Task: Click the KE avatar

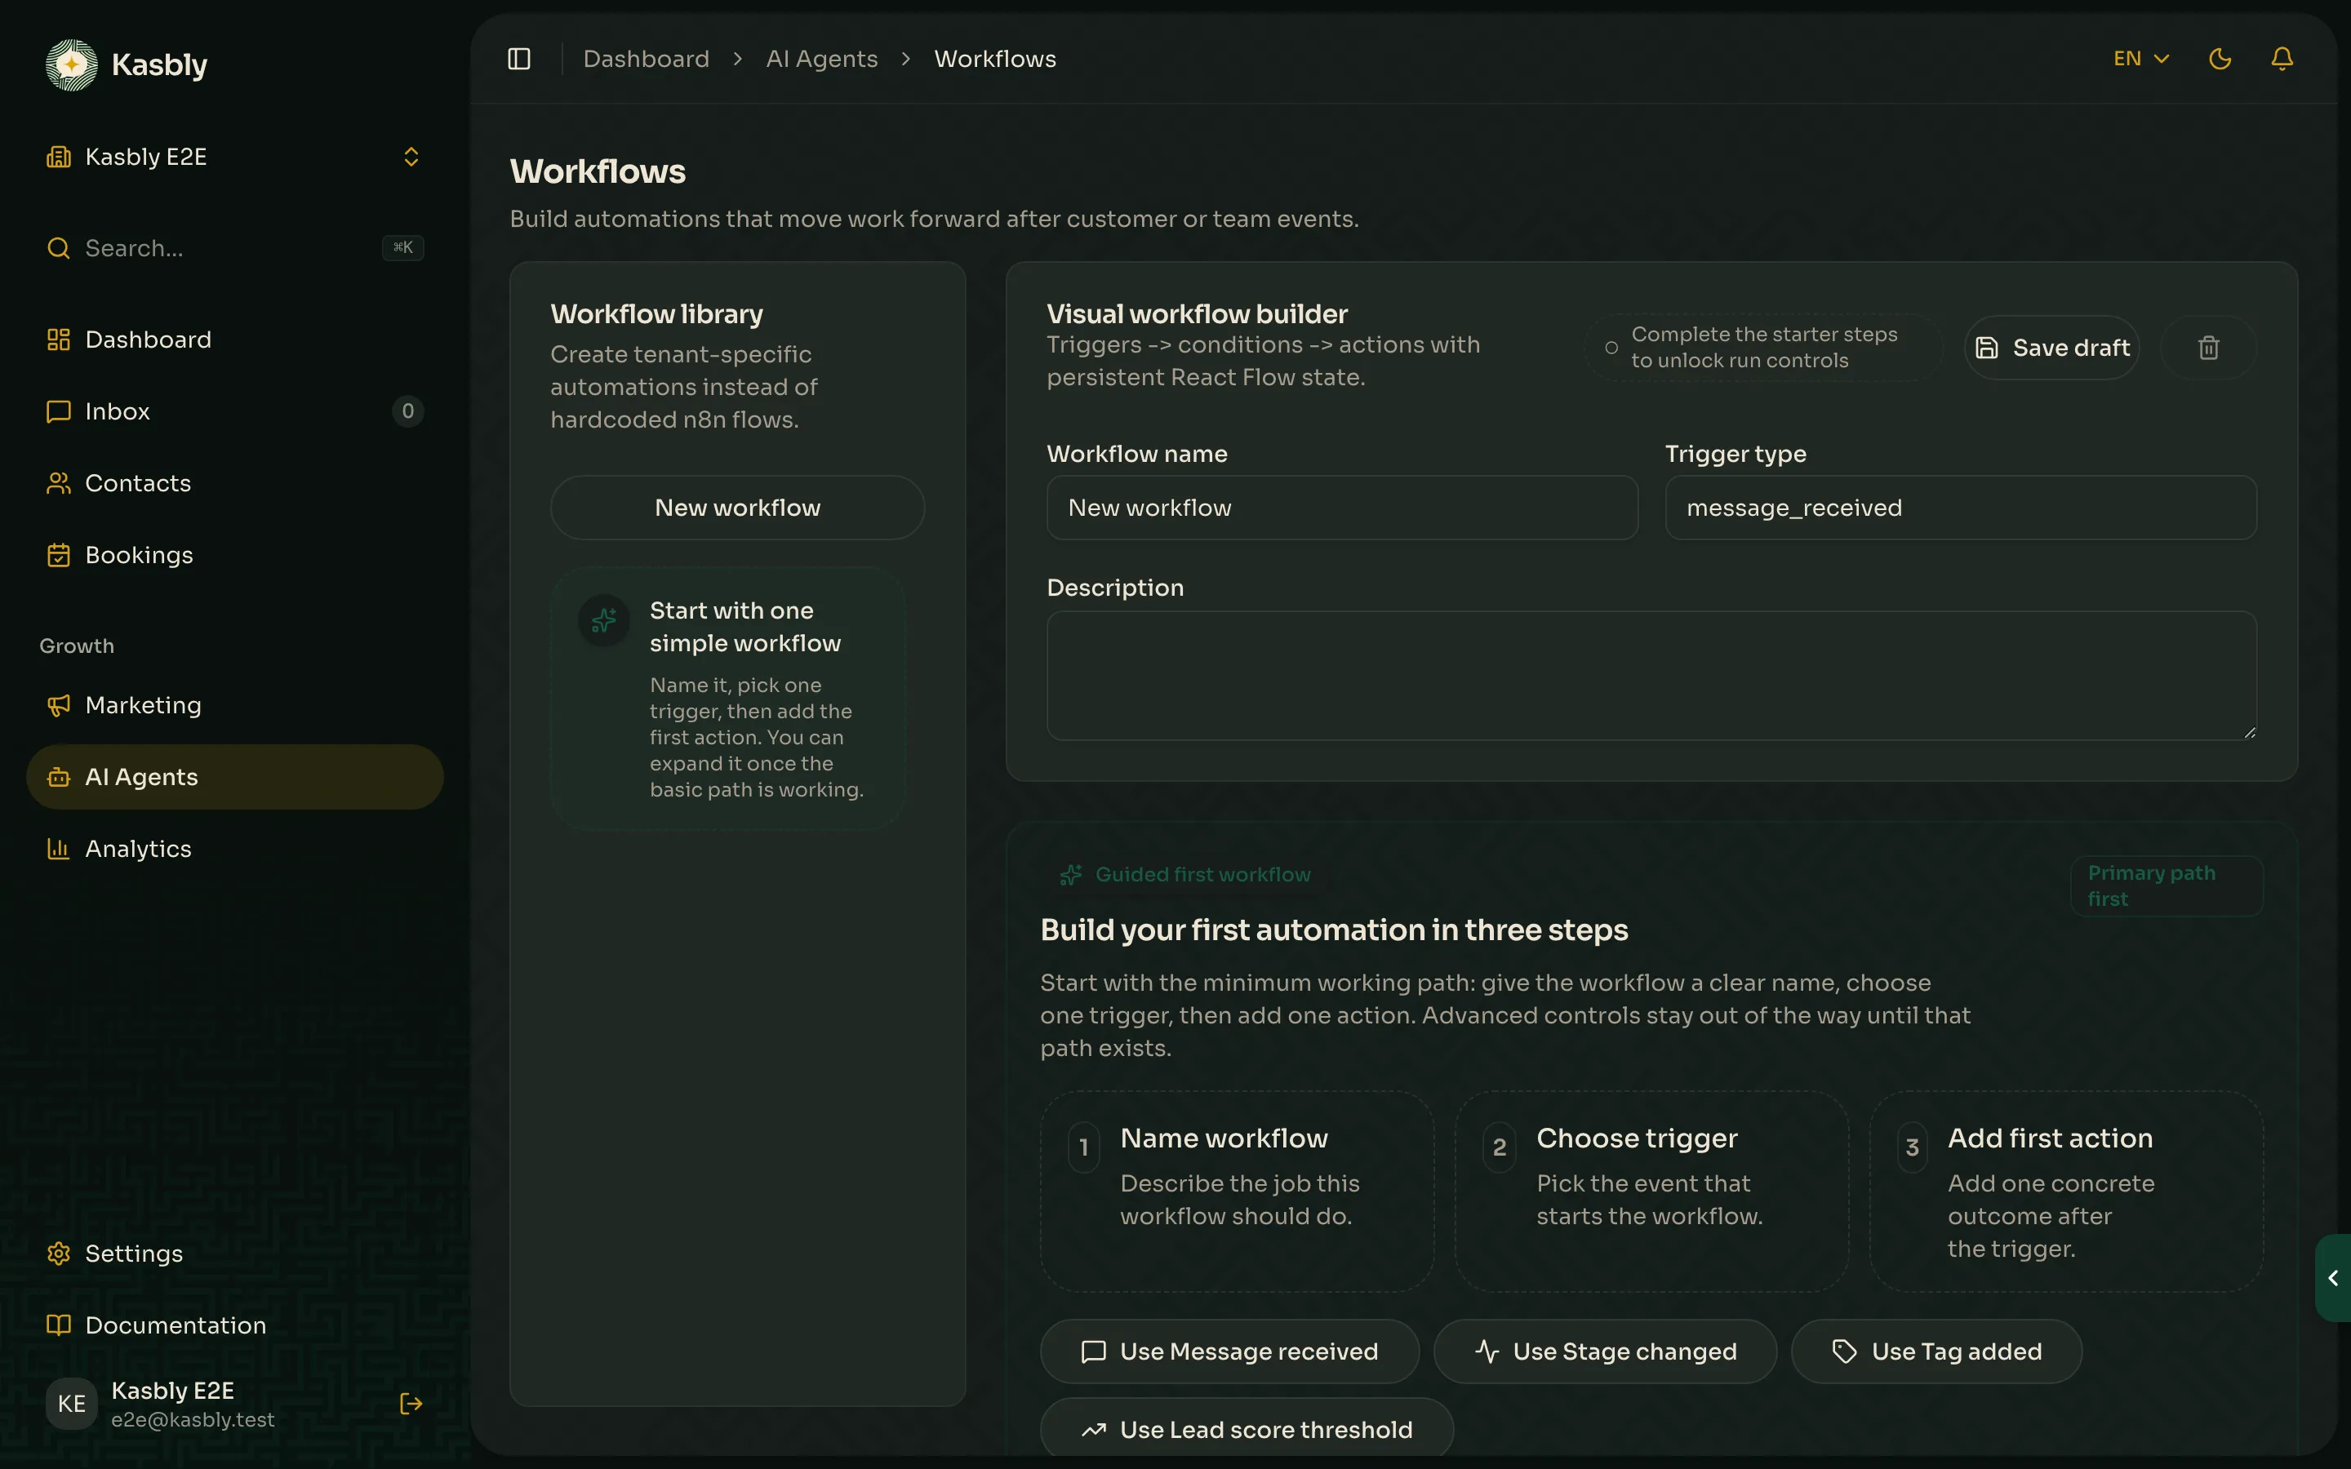Action: click(x=72, y=1403)
